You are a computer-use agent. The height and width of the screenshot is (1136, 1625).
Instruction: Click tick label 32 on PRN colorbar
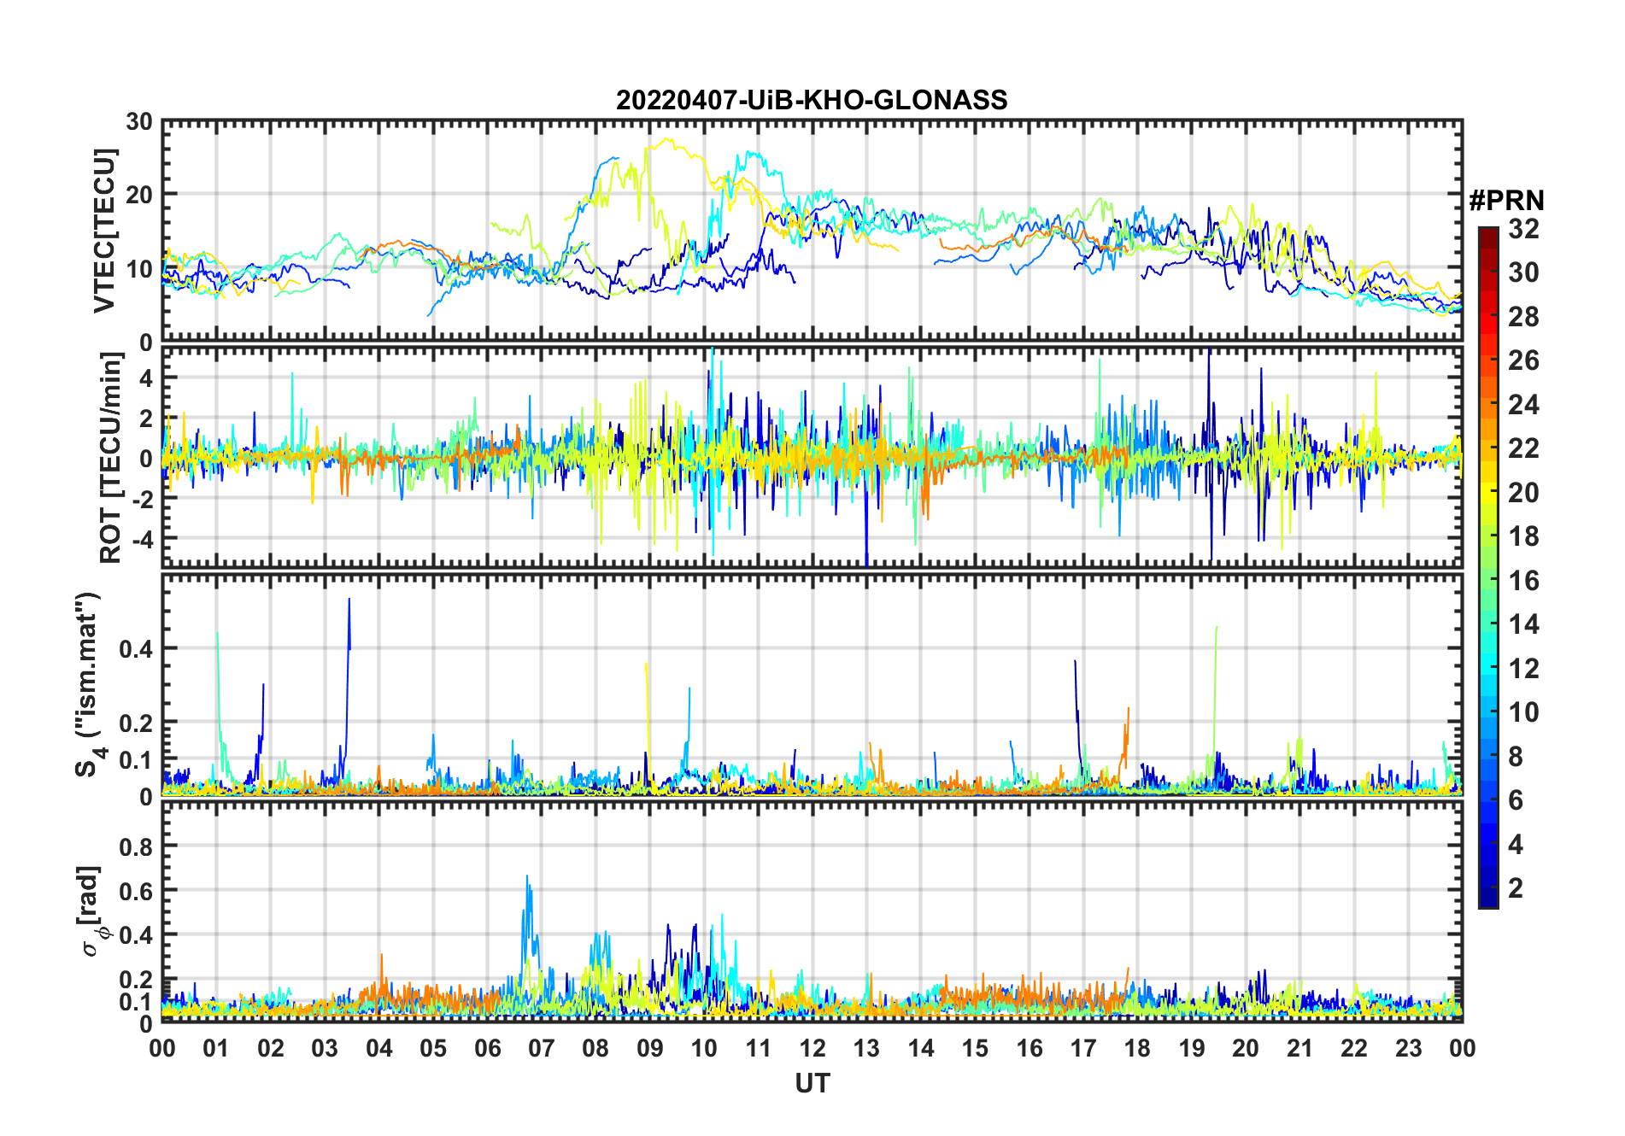pos(1523,229)
